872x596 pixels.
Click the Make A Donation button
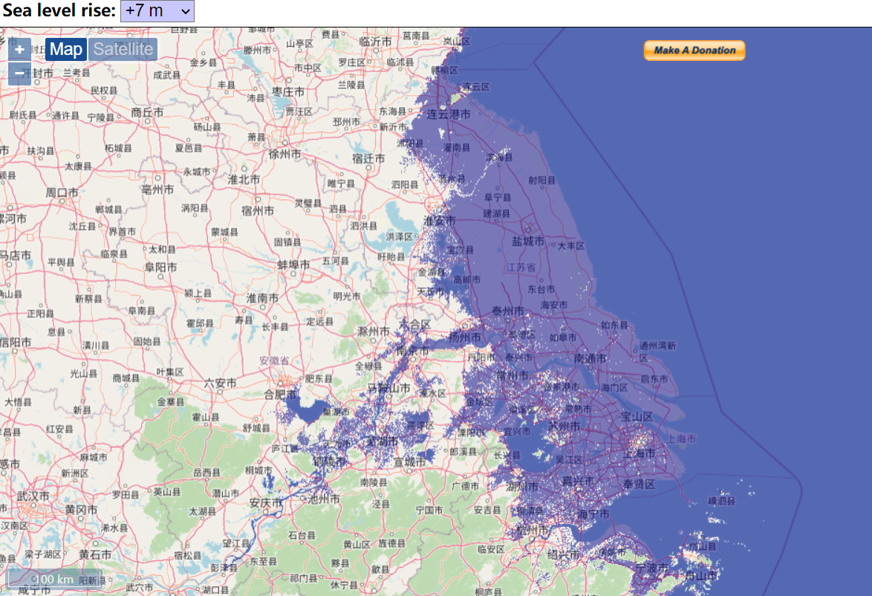(x=694, y=50)
